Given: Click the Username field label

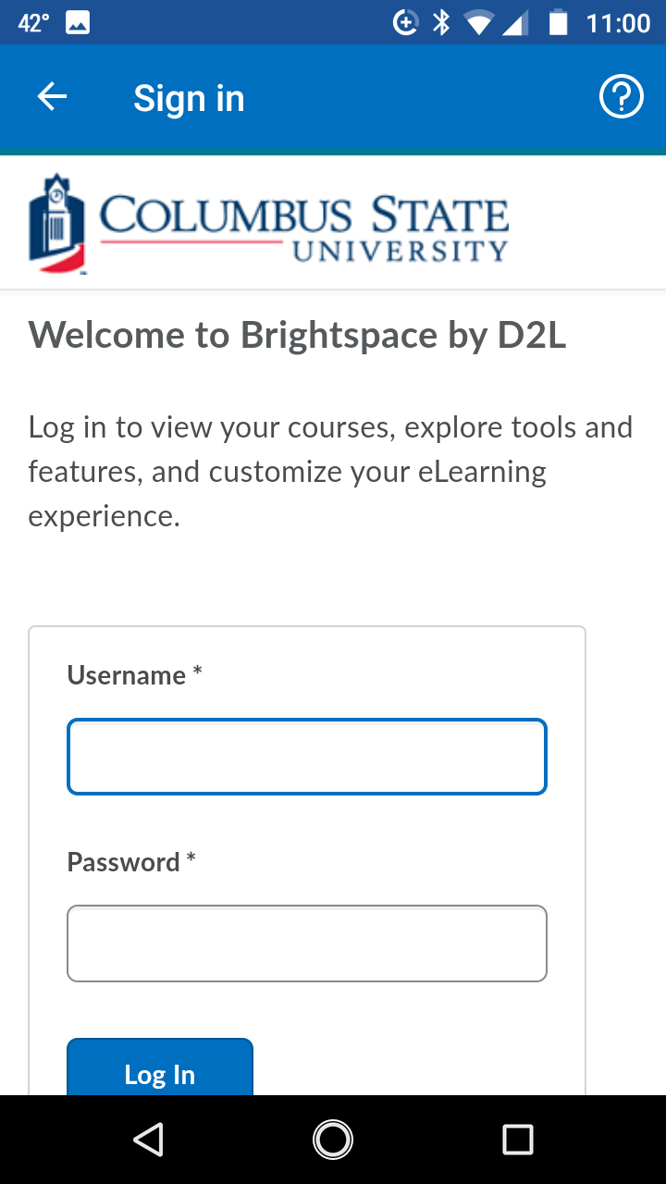Looking at the screenshot, I should pos(127,675).
